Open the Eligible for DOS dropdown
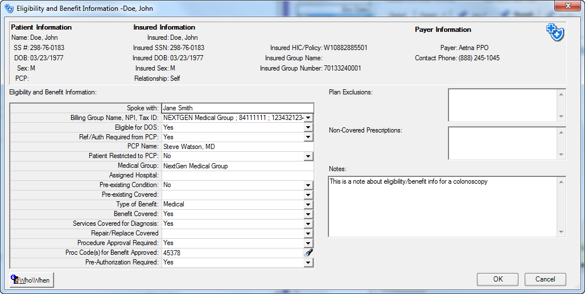The width and height of the screenshot is (585, 294). click(x=308, y=127)
